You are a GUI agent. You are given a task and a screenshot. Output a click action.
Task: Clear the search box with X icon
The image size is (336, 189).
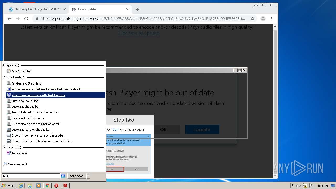click(63, 176)
